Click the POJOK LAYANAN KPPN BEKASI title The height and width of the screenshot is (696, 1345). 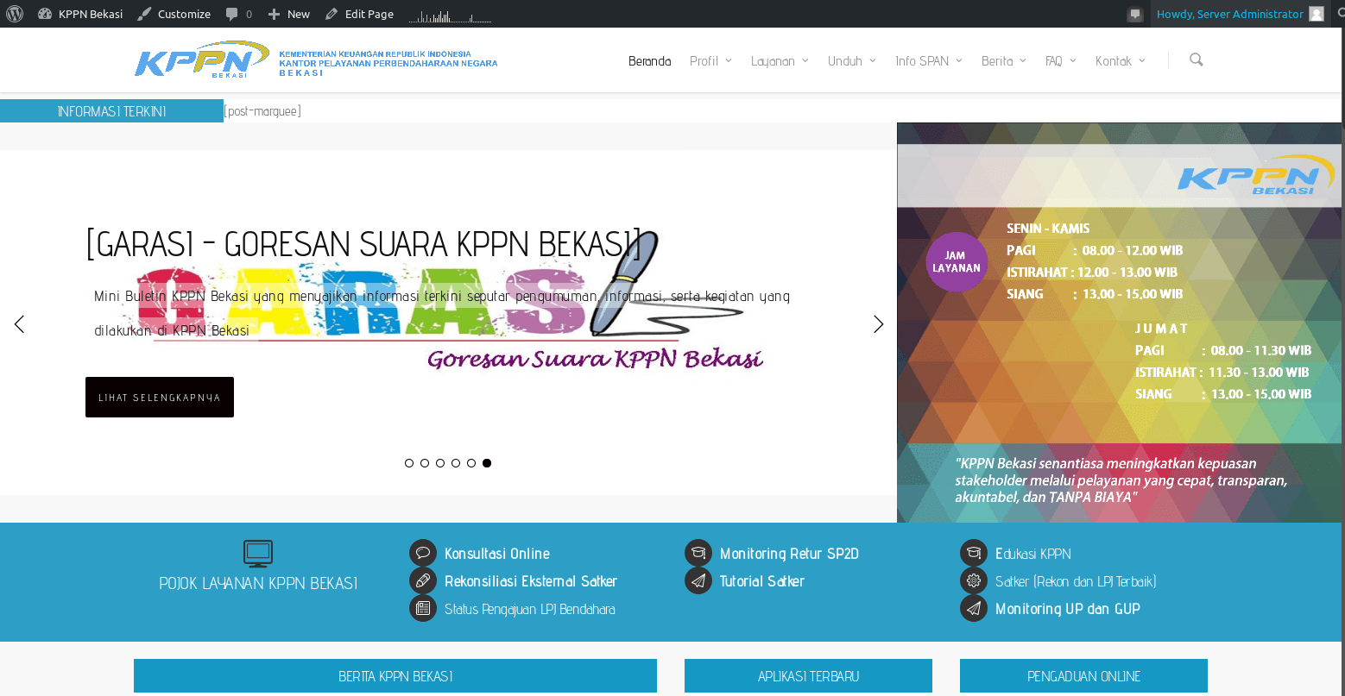[258, 584]
